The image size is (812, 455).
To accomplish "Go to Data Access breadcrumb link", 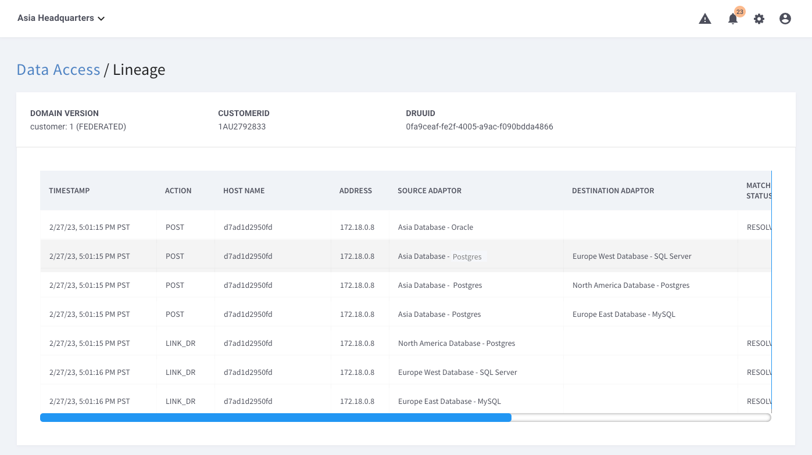I will 58,70.
